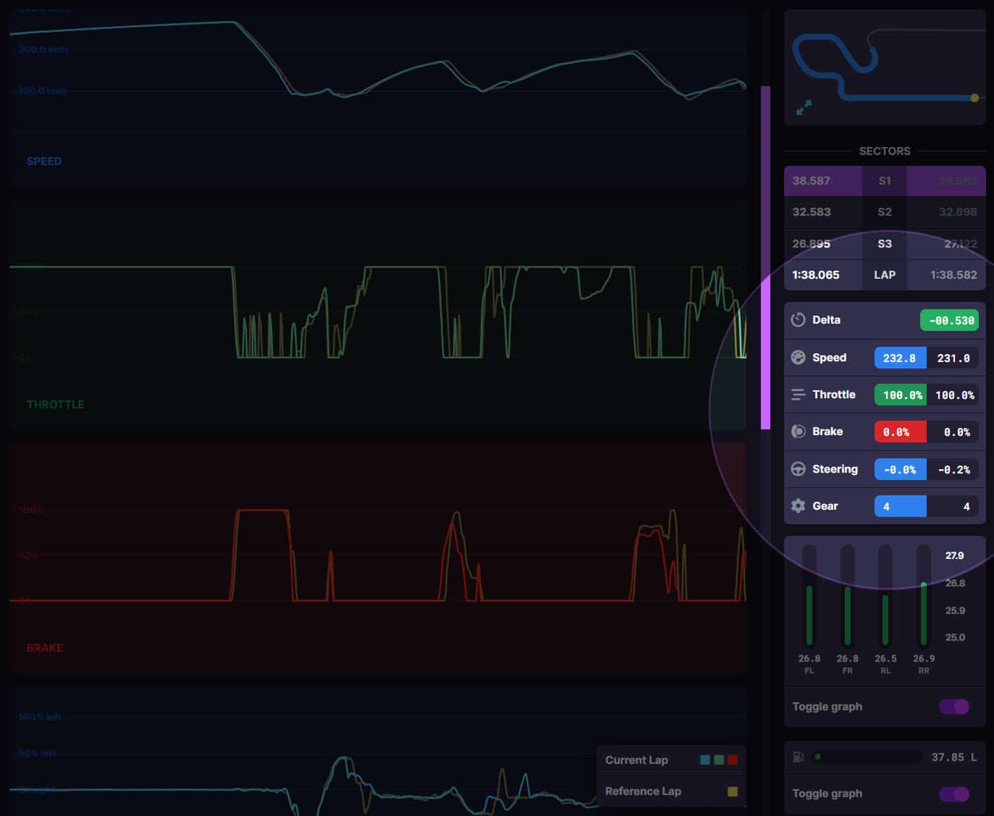Screen dimensions: 994x816
Task: Click the Current Lap red color swatch
Action: pyautogui.click(x=733, y=760)
